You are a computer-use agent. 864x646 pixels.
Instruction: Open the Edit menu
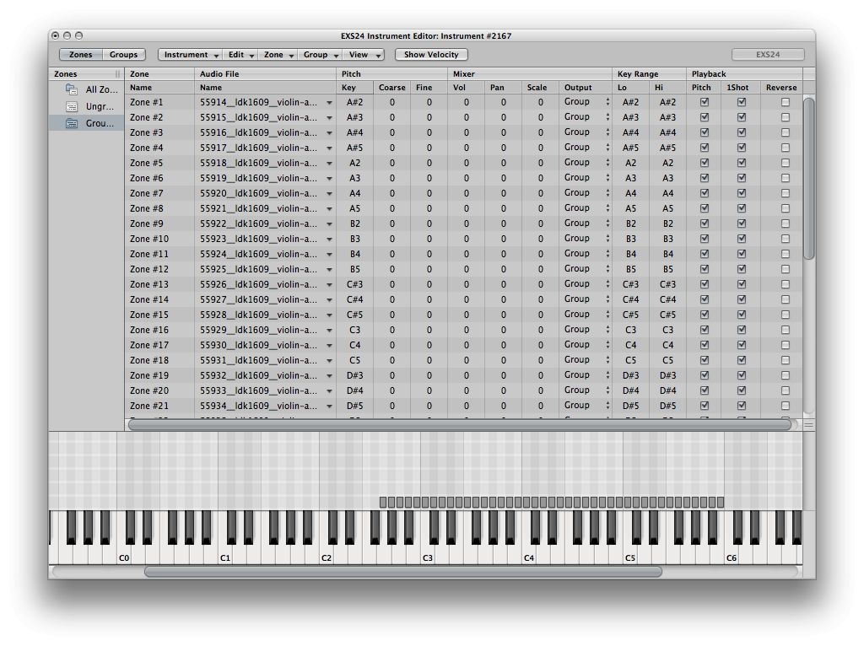click(240, 55)
